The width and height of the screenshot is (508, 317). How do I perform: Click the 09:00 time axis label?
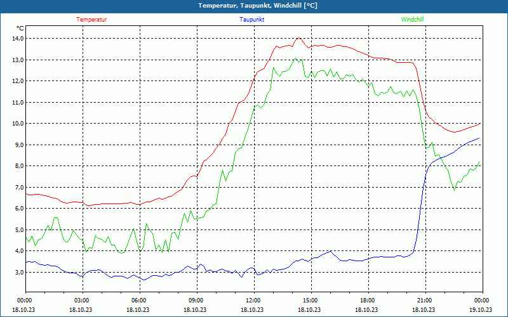[x=196, y=301]
